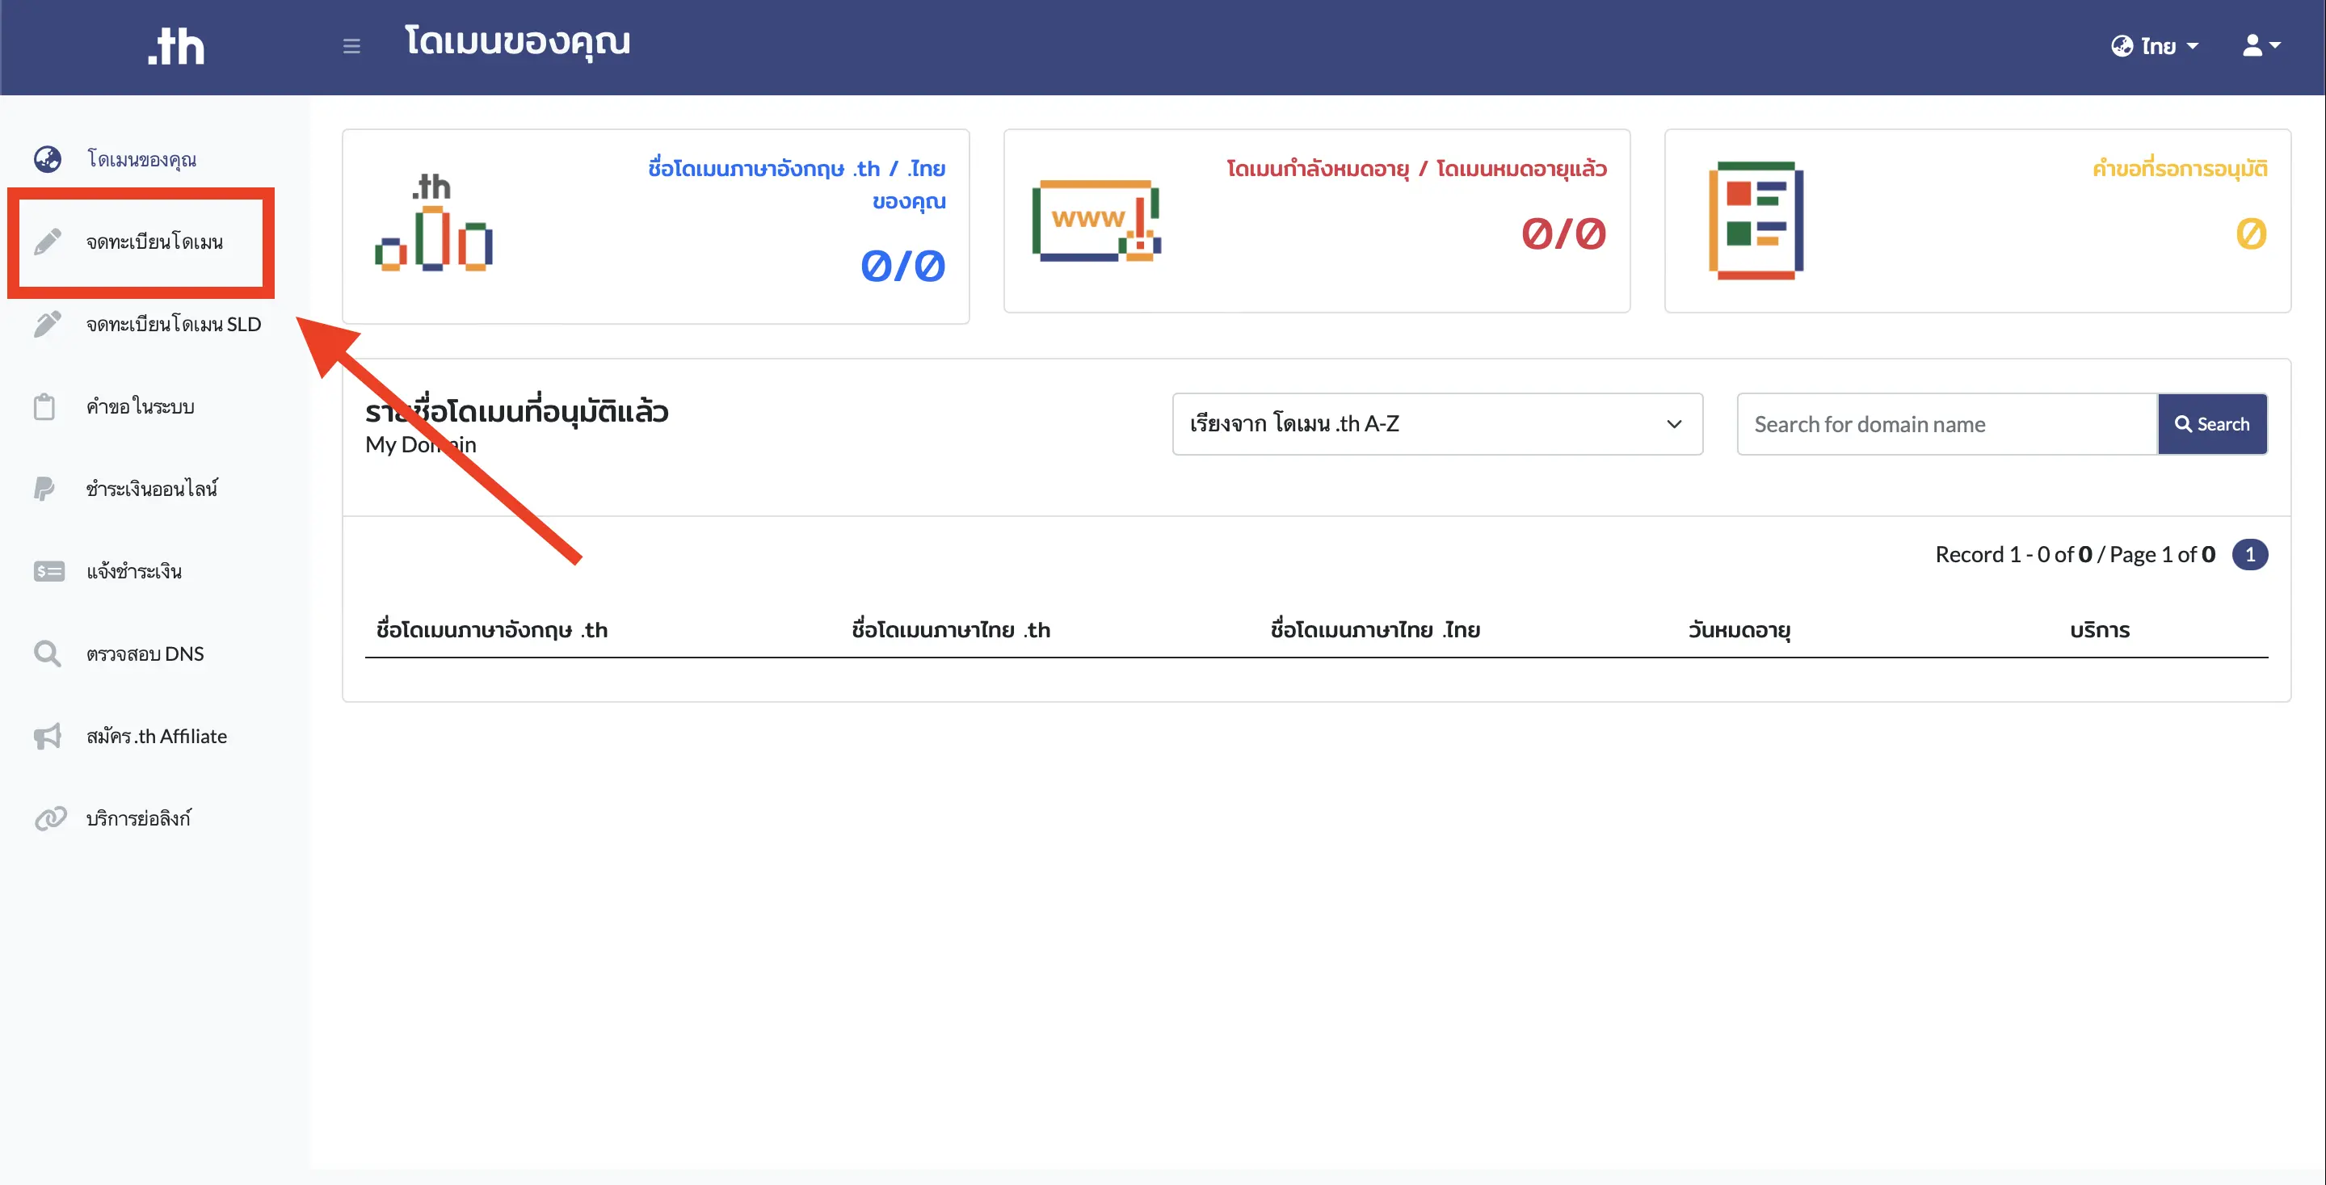Screen dimensions: 2326x1185
Task: Open the คำขอที่รอการอนุมัติ pending requests card
Action: 1976,221
